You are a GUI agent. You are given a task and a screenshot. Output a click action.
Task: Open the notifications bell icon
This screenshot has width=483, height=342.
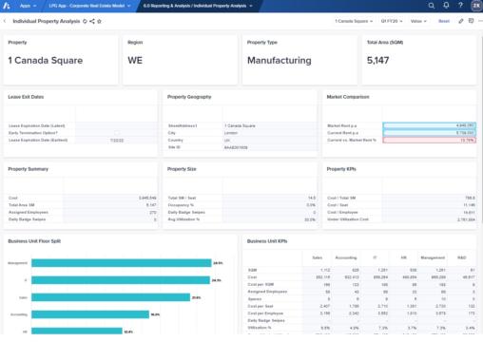click(x=446, y=6)
